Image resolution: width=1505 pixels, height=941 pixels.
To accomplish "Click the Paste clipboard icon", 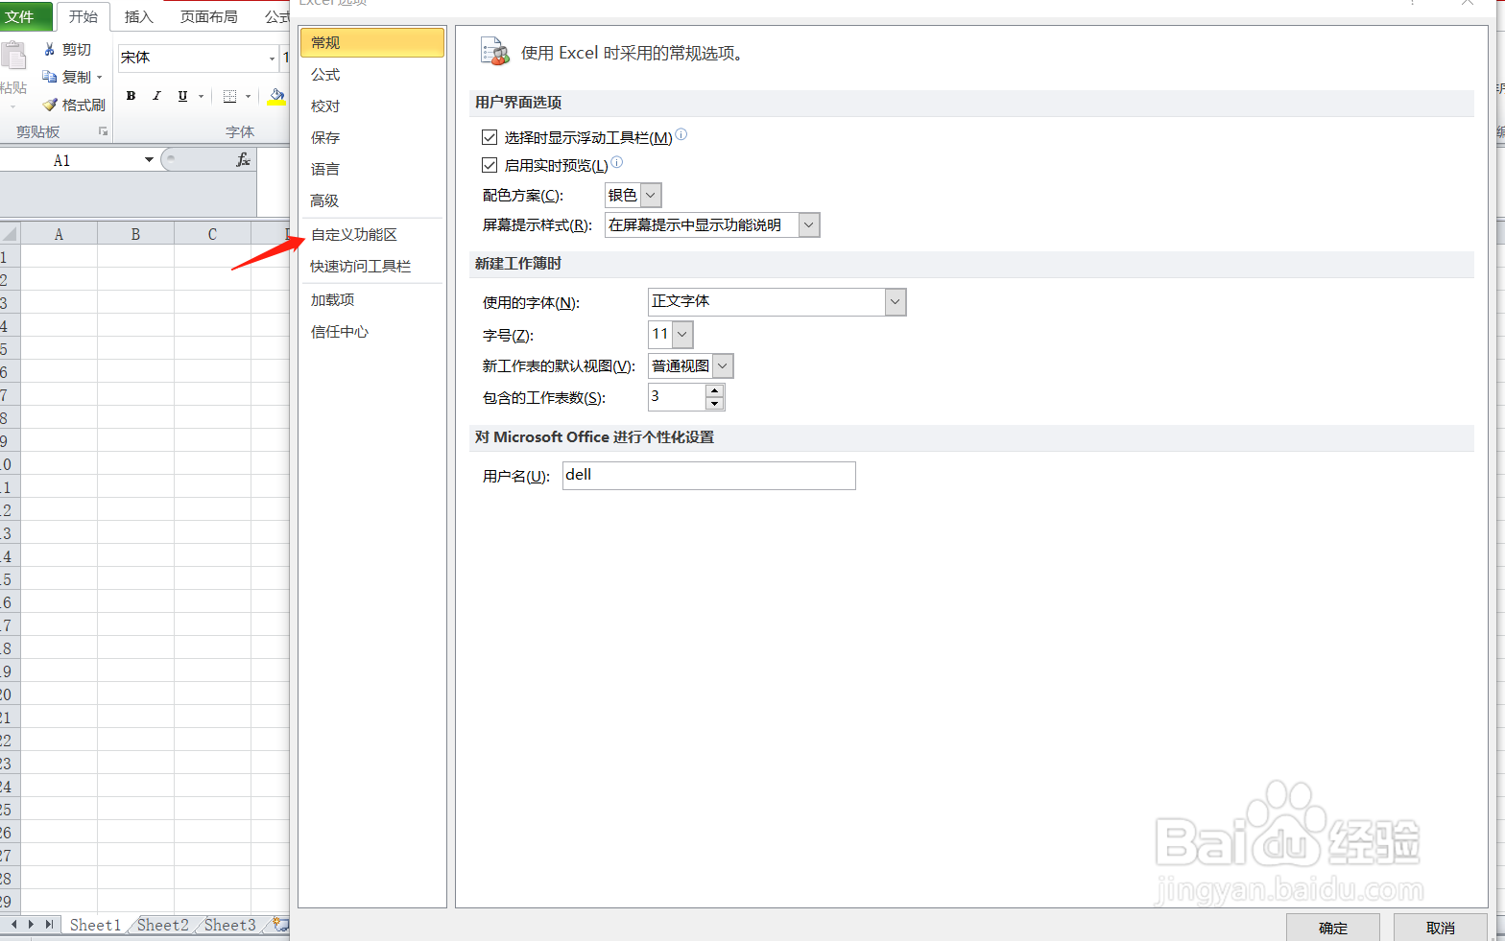I will point(13,56).
